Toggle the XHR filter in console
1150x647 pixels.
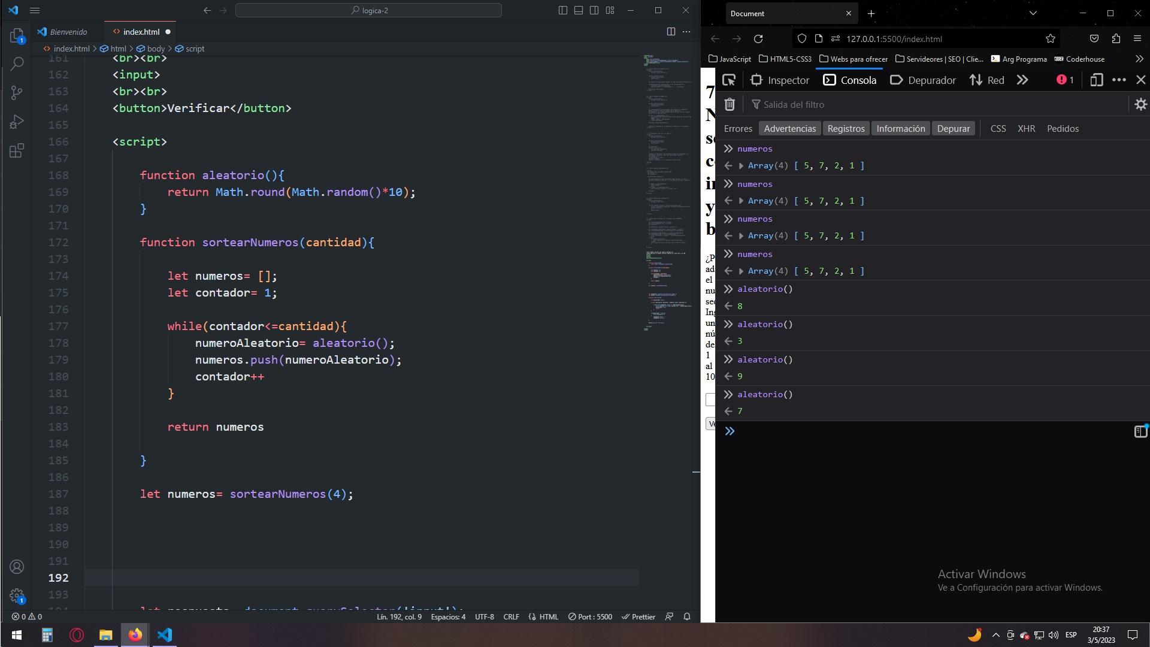pos(1027,128)
